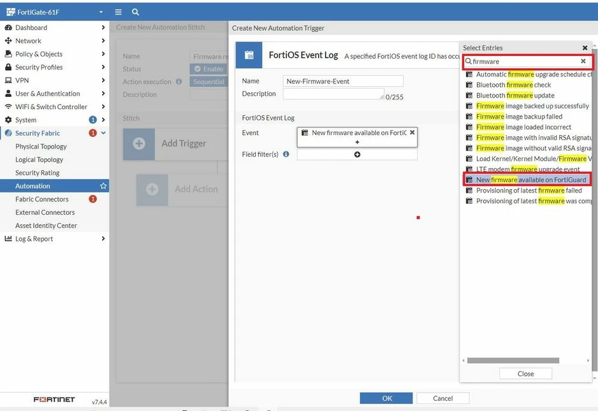The width and height of the screenshot is (598, 411).
Task: Expand the Dashboard menu chevron
Action: (103, 27)
